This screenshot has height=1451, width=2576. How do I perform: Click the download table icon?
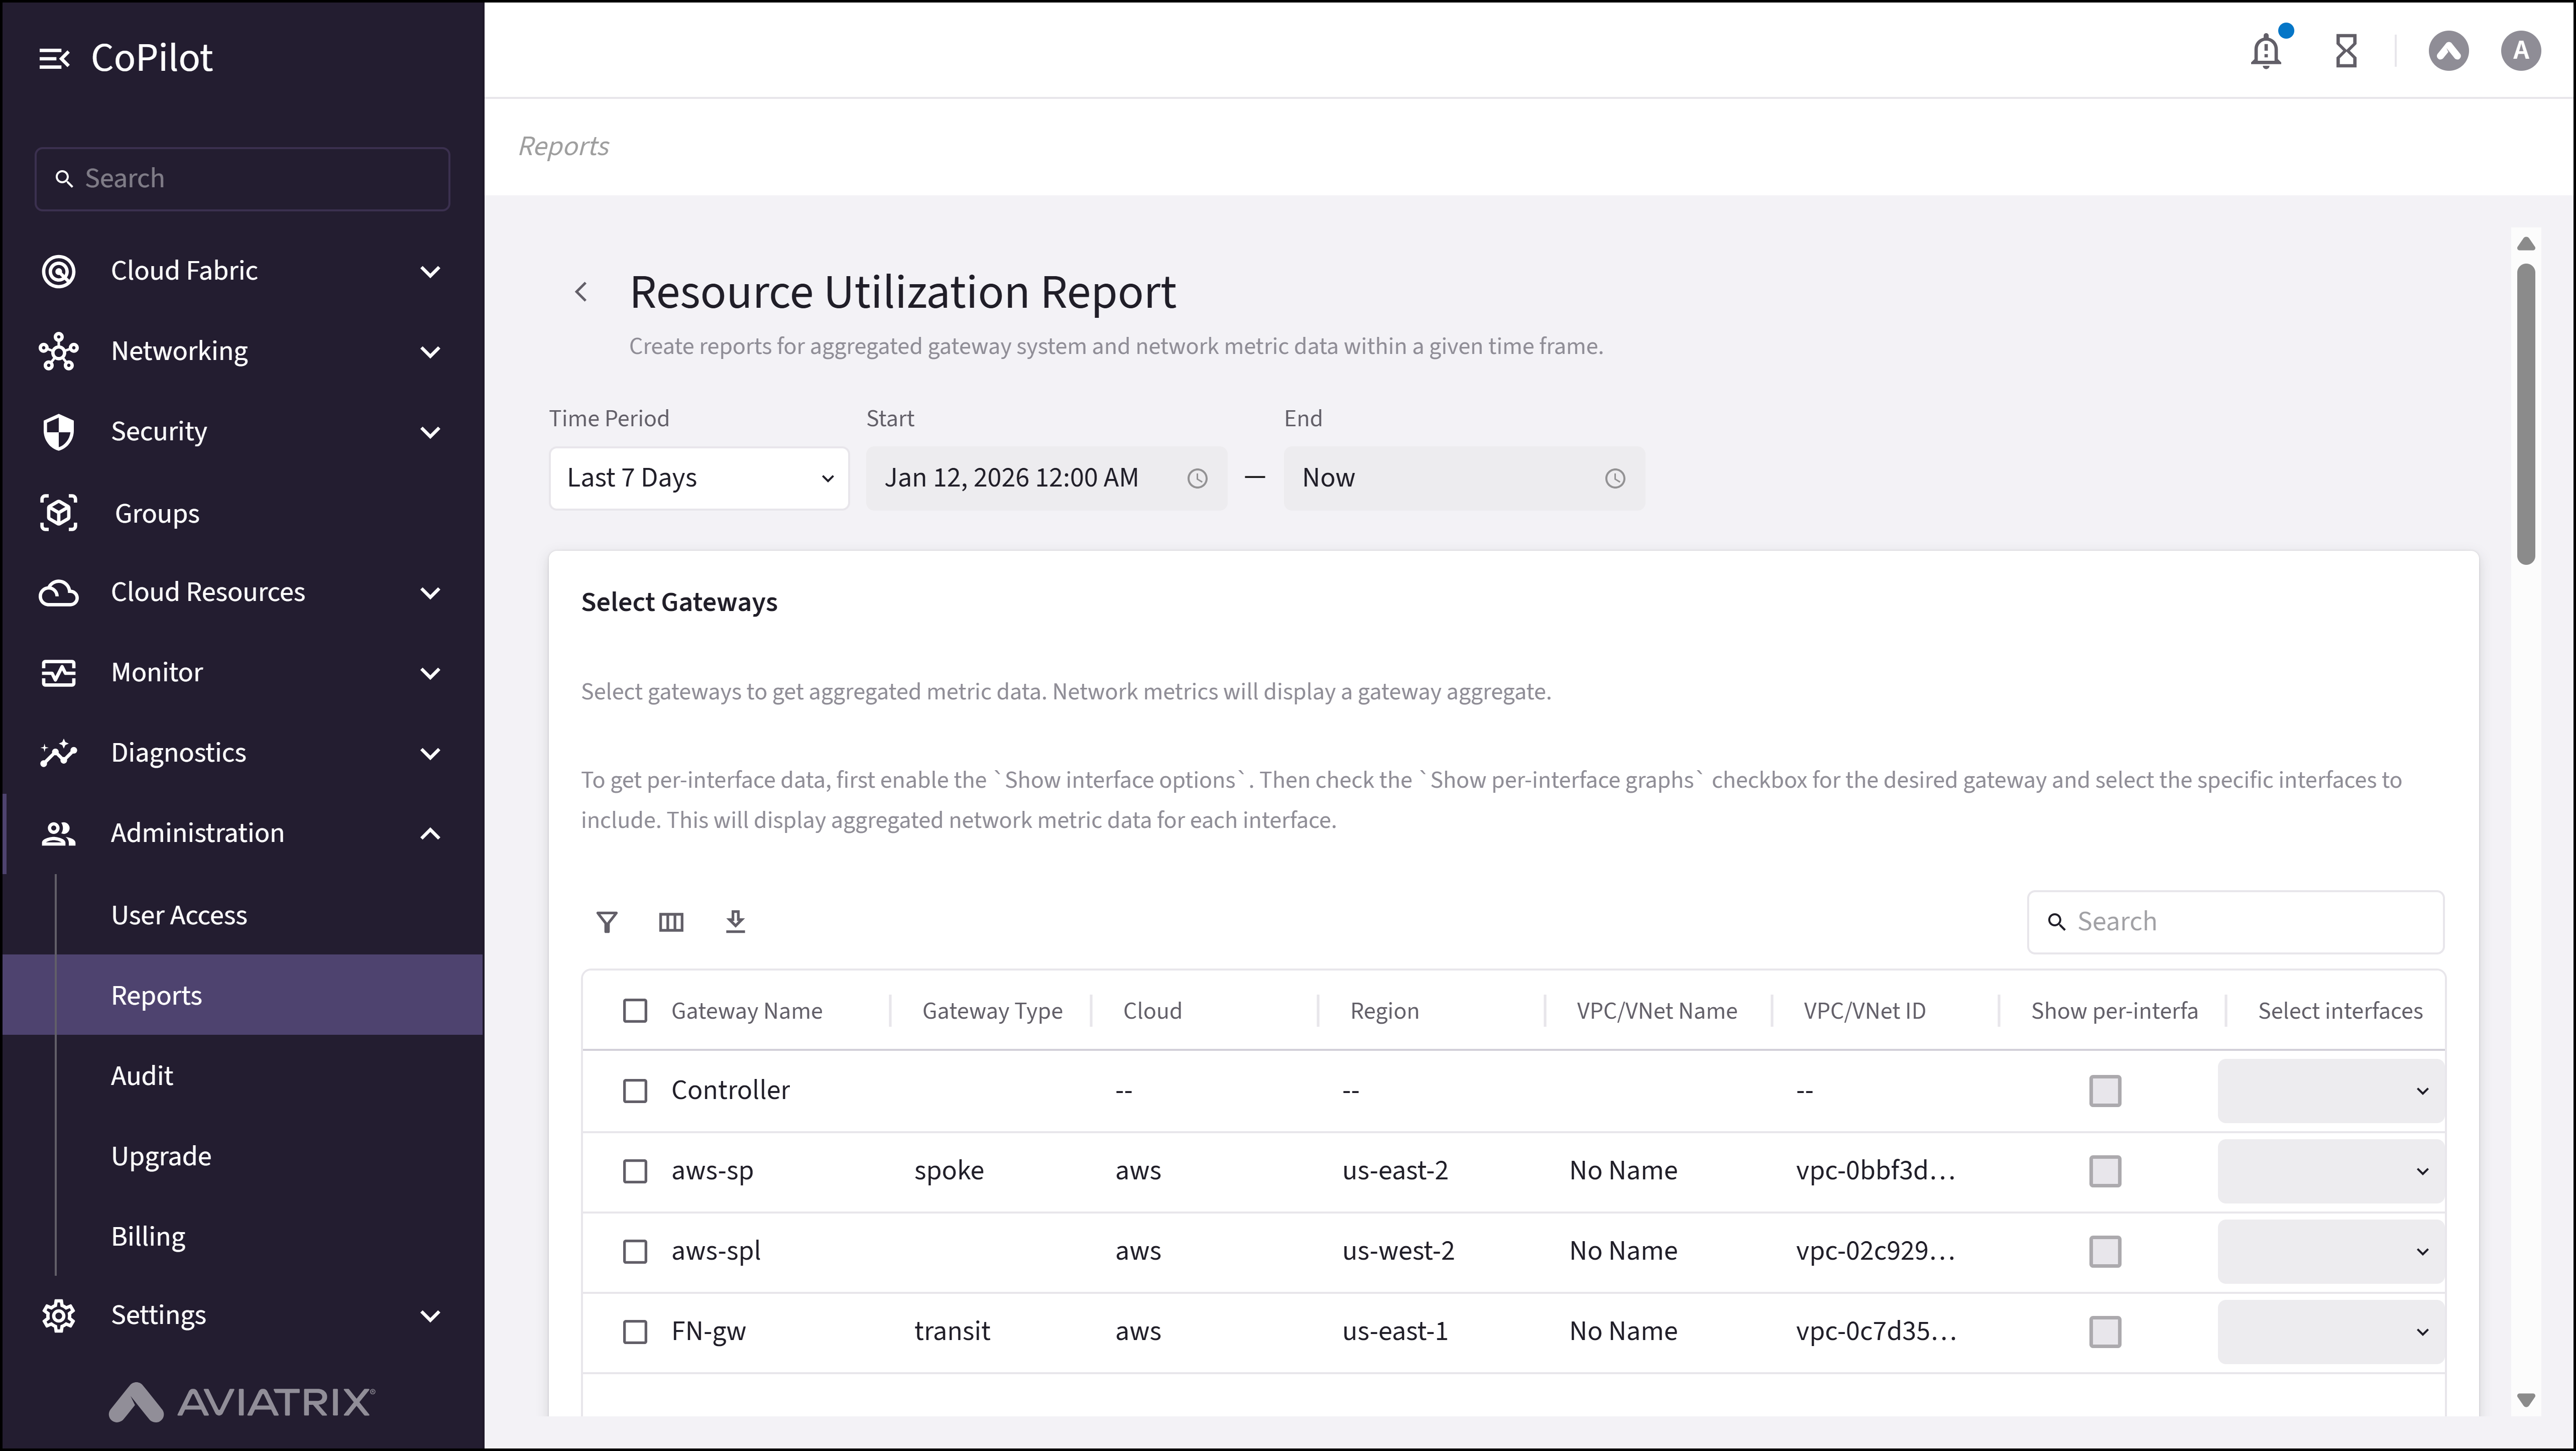(x=735, y=922)
